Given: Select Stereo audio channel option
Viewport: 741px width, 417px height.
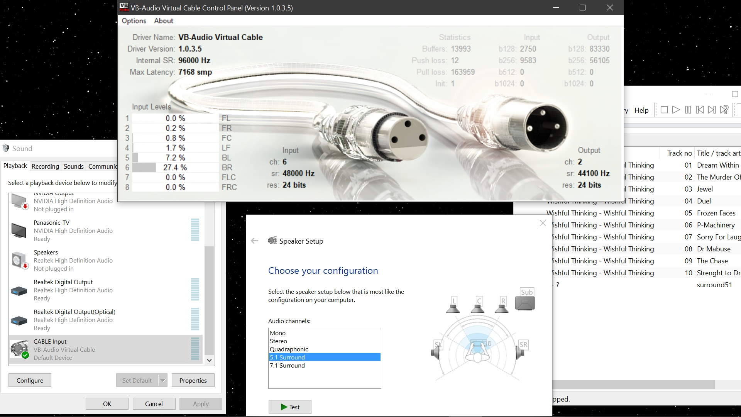Looking at the screenshot, I should pos(325,341).
